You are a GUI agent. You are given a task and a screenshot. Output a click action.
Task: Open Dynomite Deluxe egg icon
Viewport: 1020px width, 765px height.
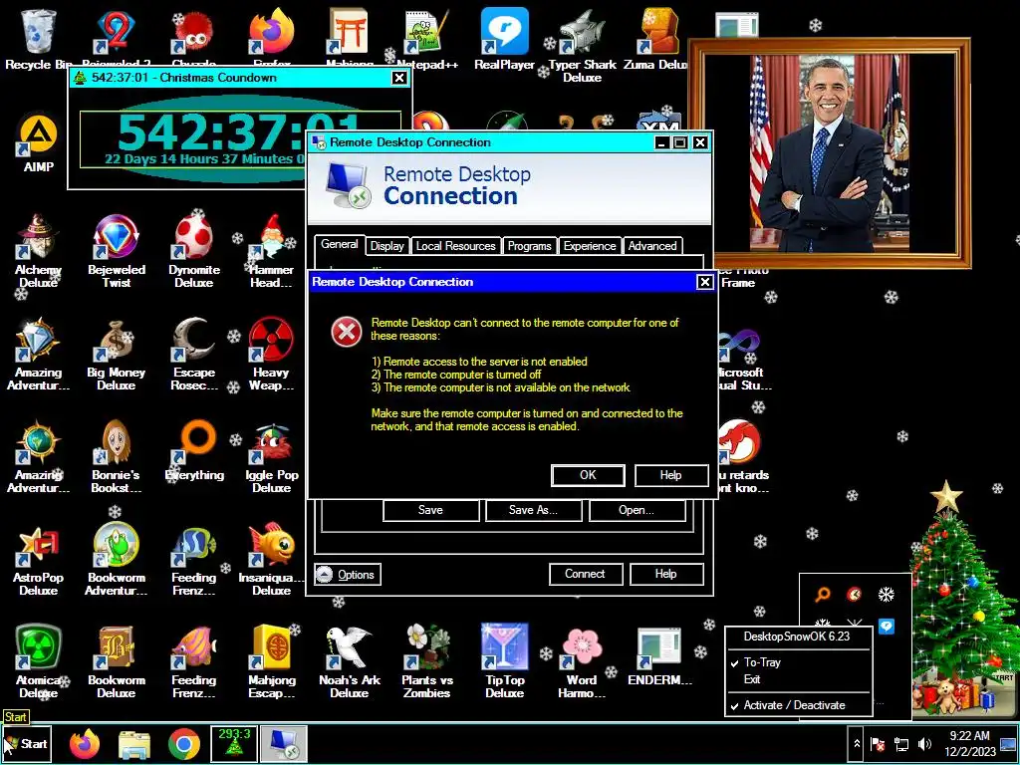pyautogui.click(x=193, y=250)
